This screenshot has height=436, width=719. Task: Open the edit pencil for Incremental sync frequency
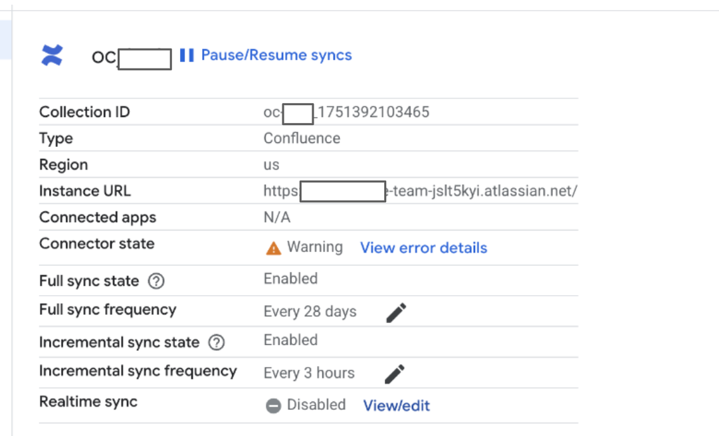(x=394, y=373)
